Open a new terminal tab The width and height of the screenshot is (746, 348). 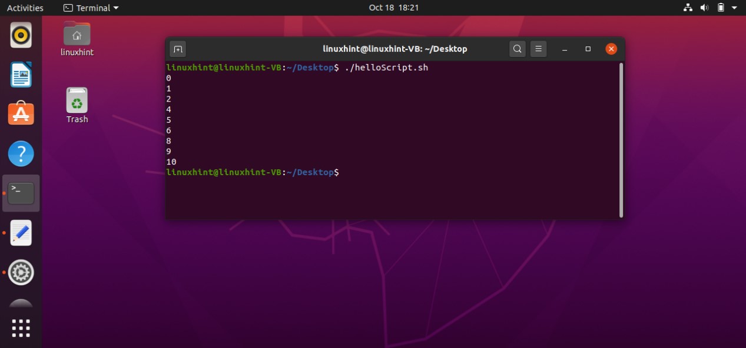[178, 49]
